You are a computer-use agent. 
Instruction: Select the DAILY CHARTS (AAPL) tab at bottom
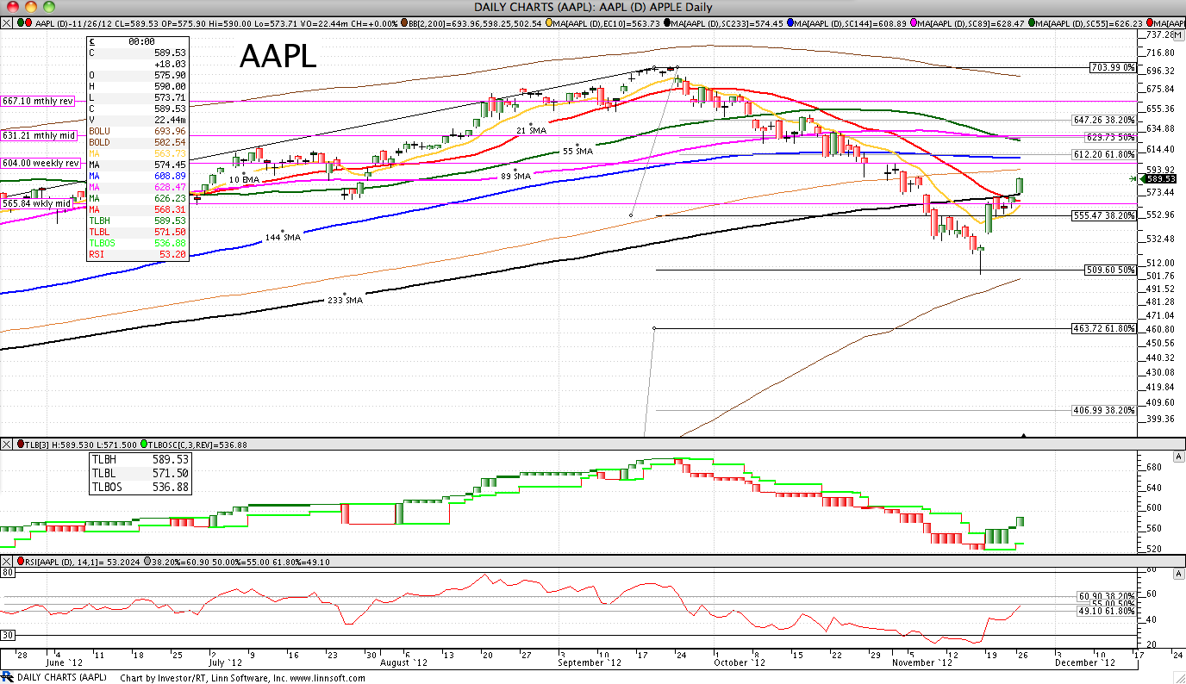[x=60, y=677]
